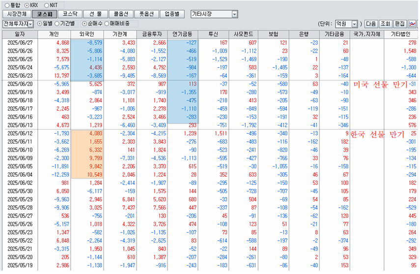The width and height of the screenshot is (420, 274).
Task: Click the 금융투자 column header
Action: [152, 34]
